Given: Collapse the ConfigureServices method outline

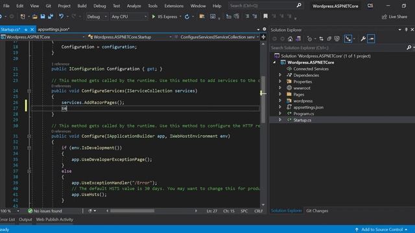Looking at the screenshot, I should 29,91.
